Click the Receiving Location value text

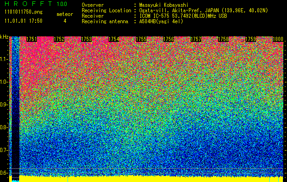coord(204,10)
